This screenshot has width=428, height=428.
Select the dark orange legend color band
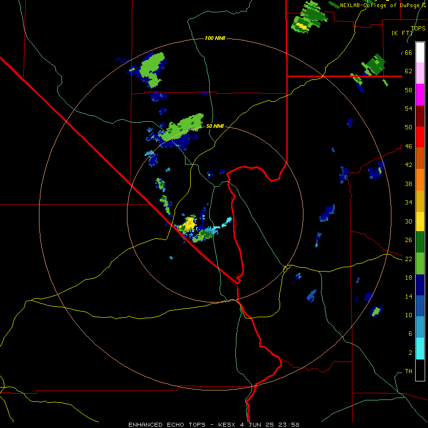[420, 158]
